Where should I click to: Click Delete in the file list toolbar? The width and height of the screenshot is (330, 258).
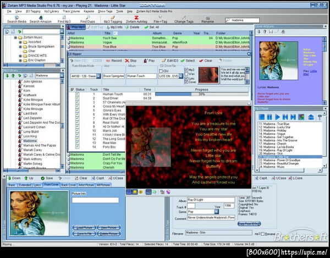click(x=132, y=27)
